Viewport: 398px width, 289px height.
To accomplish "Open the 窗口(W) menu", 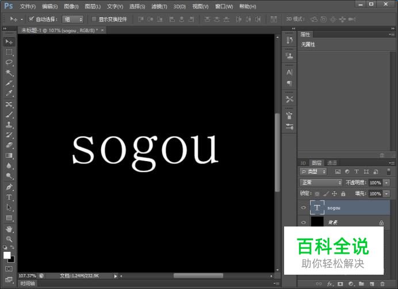I will 224,6.
